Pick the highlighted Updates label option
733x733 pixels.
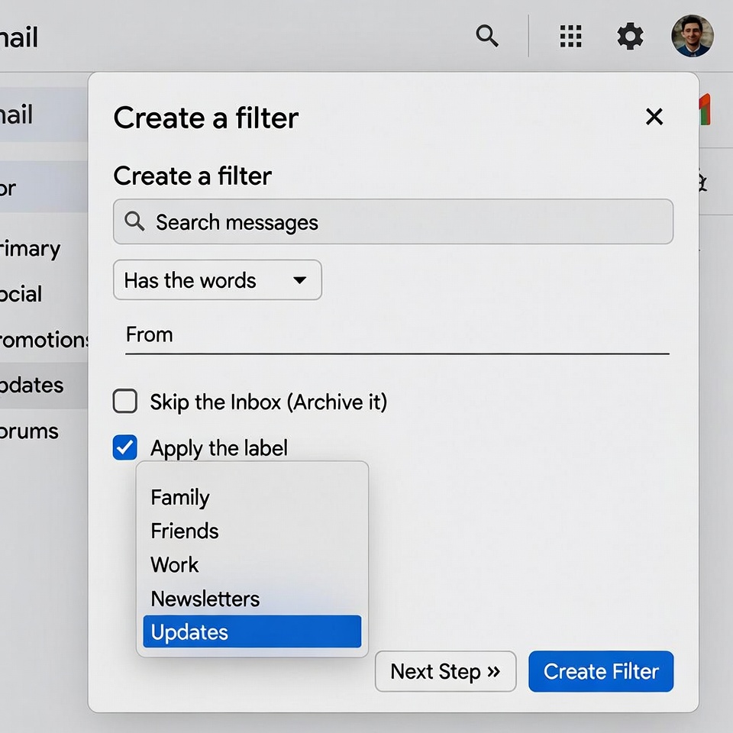point(251,632)
